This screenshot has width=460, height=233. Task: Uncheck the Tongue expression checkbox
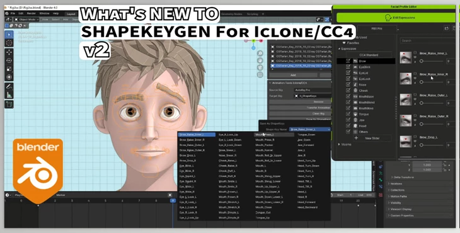348,114
